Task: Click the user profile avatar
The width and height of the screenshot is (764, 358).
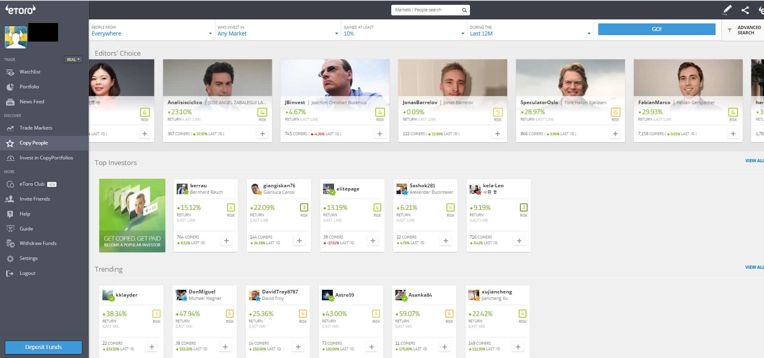Action: coord(16,37)
